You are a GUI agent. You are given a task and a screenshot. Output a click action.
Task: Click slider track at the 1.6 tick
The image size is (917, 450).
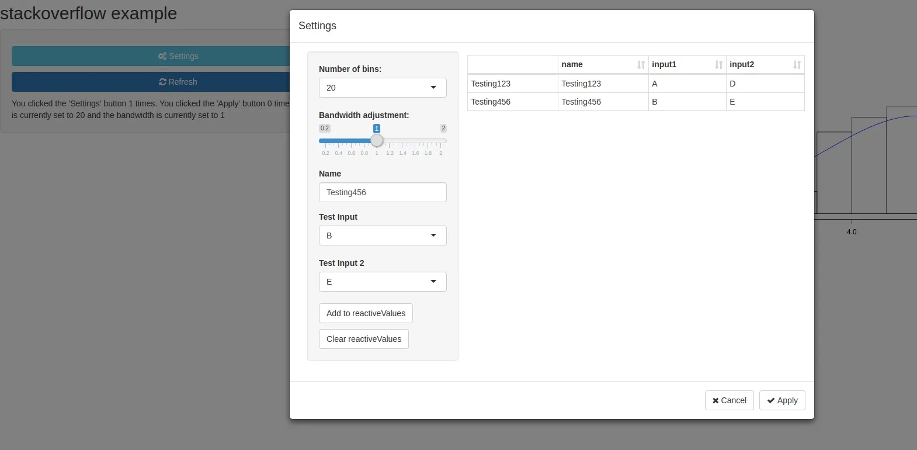(415, 141)
